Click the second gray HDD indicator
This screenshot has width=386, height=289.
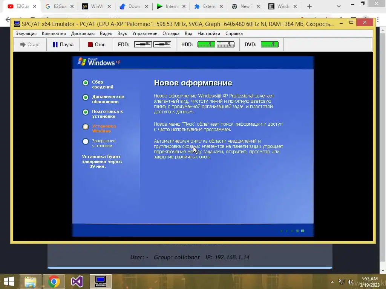tap(225, 44)
